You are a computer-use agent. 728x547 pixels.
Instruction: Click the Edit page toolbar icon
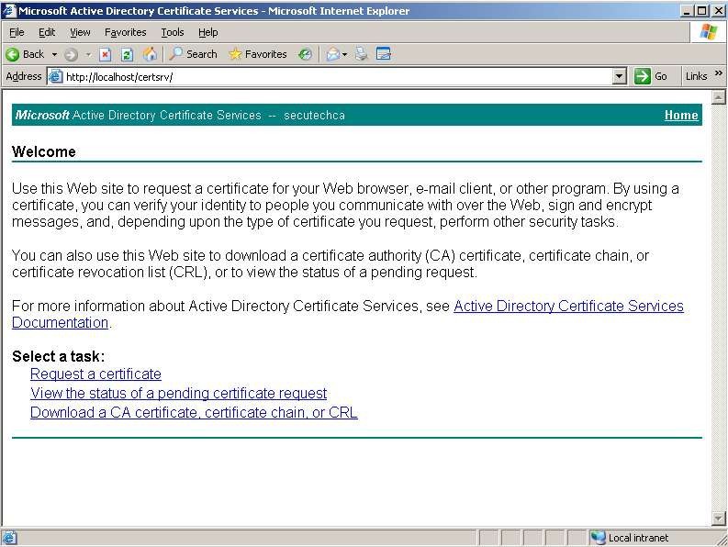point(384,54)
